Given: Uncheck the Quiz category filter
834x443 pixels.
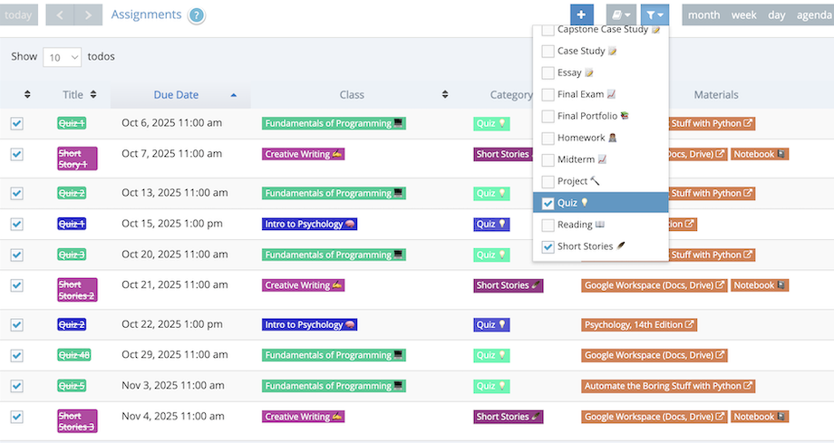Looking at the screenshot, I should [548, 203].
